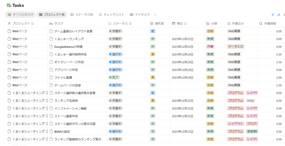Click the sort arrows icon
285x146 pixels.
(x=279, y=15)
